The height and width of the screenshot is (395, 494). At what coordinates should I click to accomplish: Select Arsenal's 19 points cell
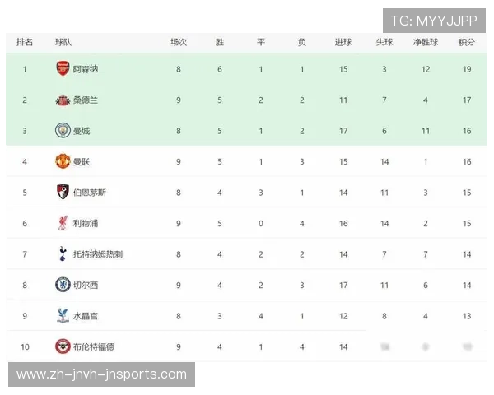(467, 69)
